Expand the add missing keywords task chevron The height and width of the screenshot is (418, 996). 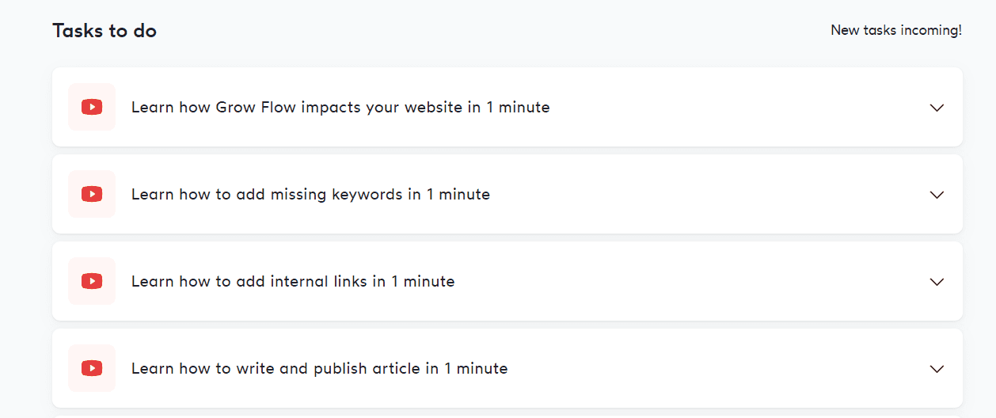coord(937,195)
